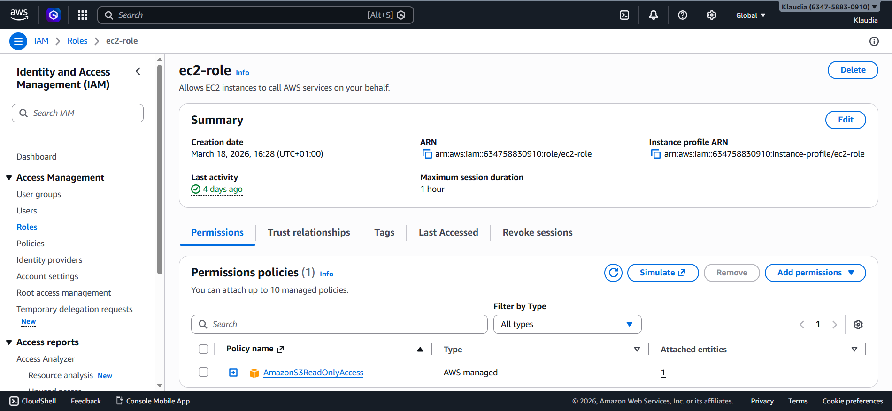
Task: Collapse the Access Management section
Action: pos(9,178)
